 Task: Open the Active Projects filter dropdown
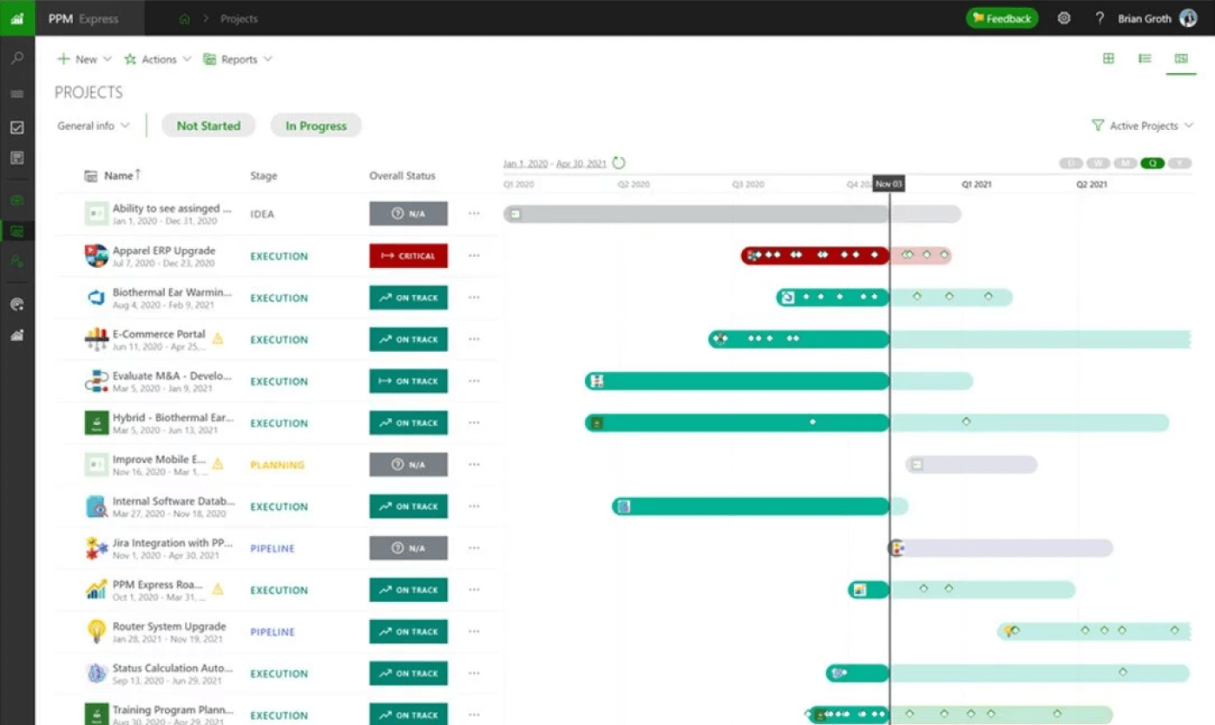click(x=1142, y=126)
